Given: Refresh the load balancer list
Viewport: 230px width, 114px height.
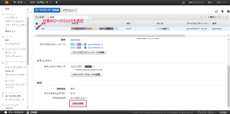Looking at the screenshot, I should pos(216,12).
